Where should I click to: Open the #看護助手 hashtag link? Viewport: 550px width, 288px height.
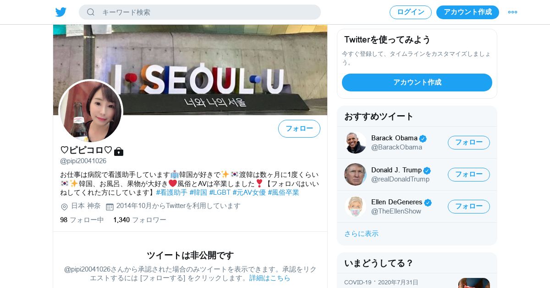(172, 192)
